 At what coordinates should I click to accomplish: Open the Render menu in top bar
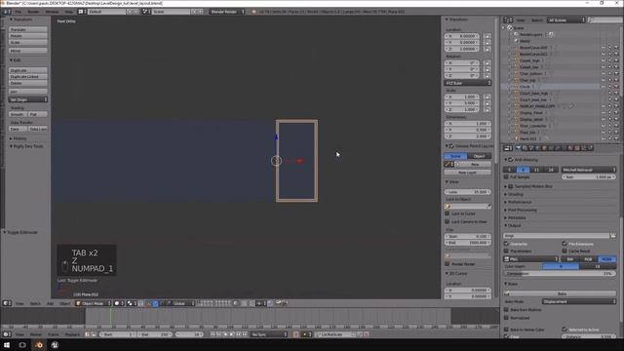(x=33, y=12)
